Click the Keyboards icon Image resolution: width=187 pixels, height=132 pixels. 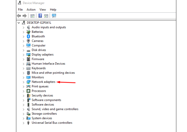point(28,68)
